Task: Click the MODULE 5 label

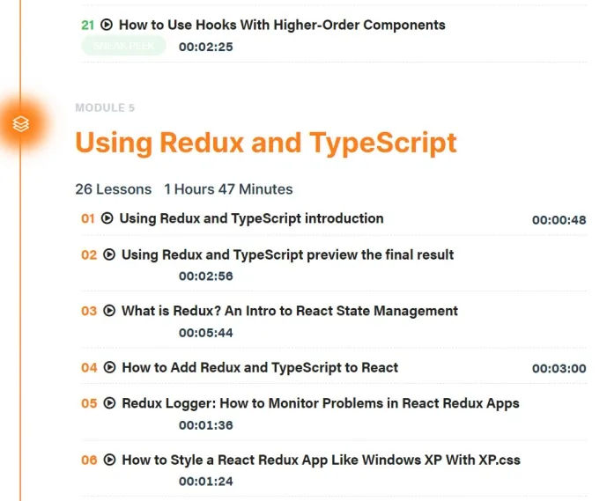Action: click(105, 107)
